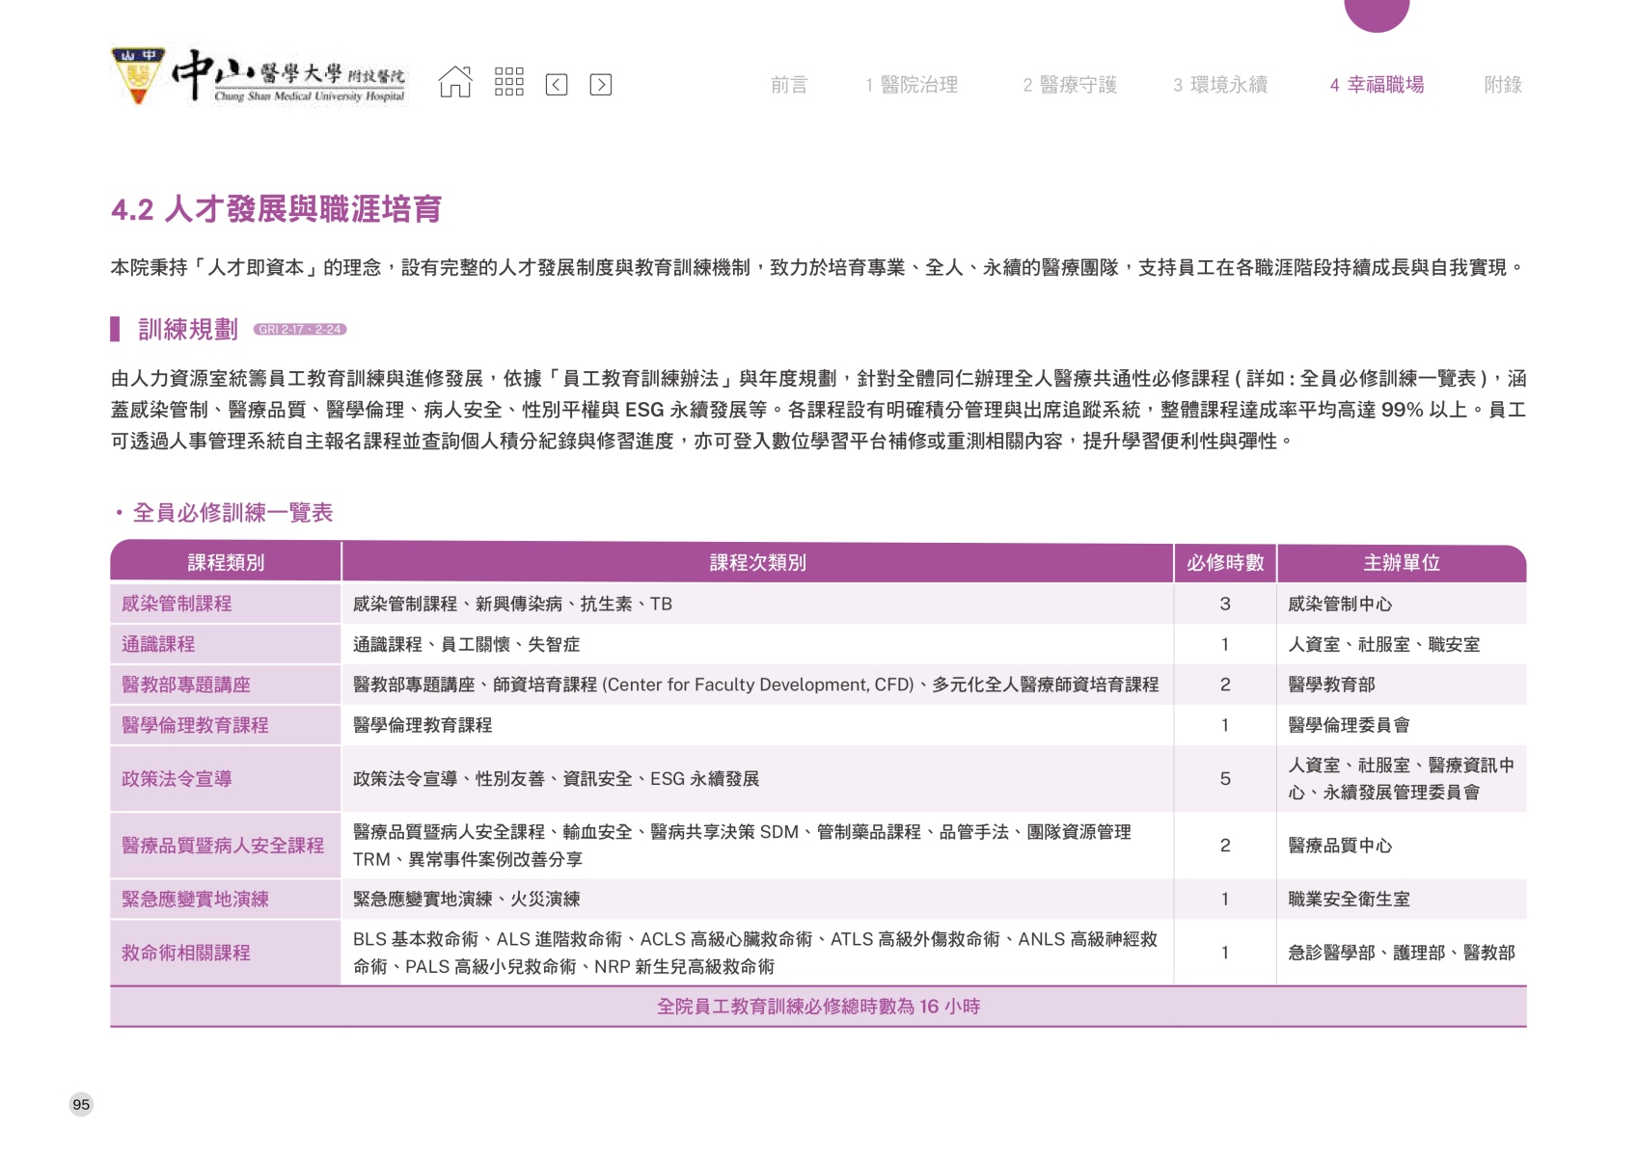Open the 前言 navigation tab

[x=788, y=85]
